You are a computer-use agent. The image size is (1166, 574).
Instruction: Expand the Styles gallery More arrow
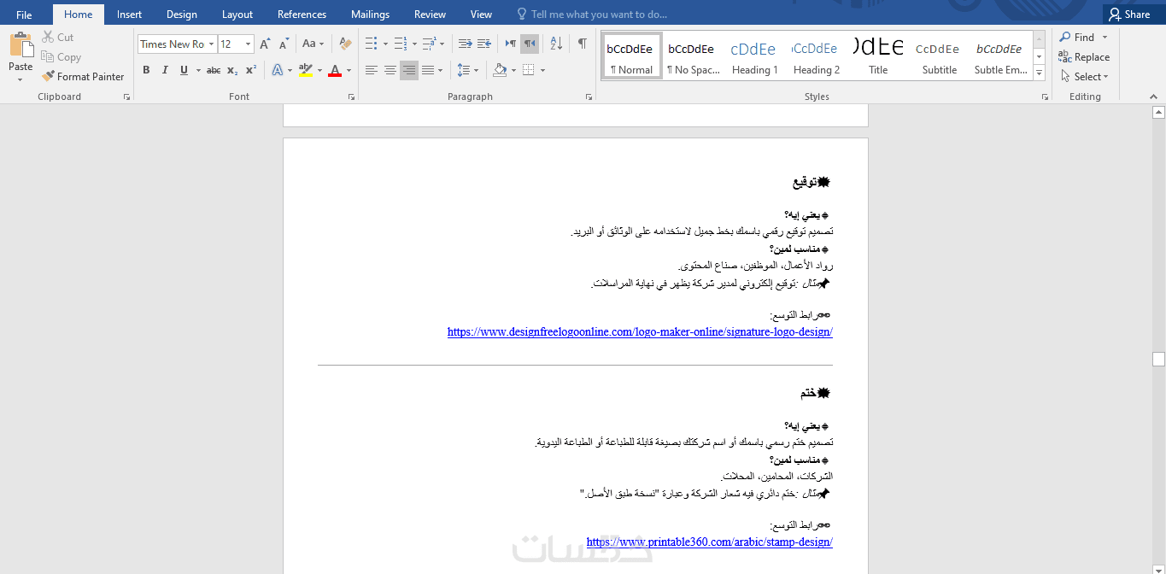tap(1040, 73)
